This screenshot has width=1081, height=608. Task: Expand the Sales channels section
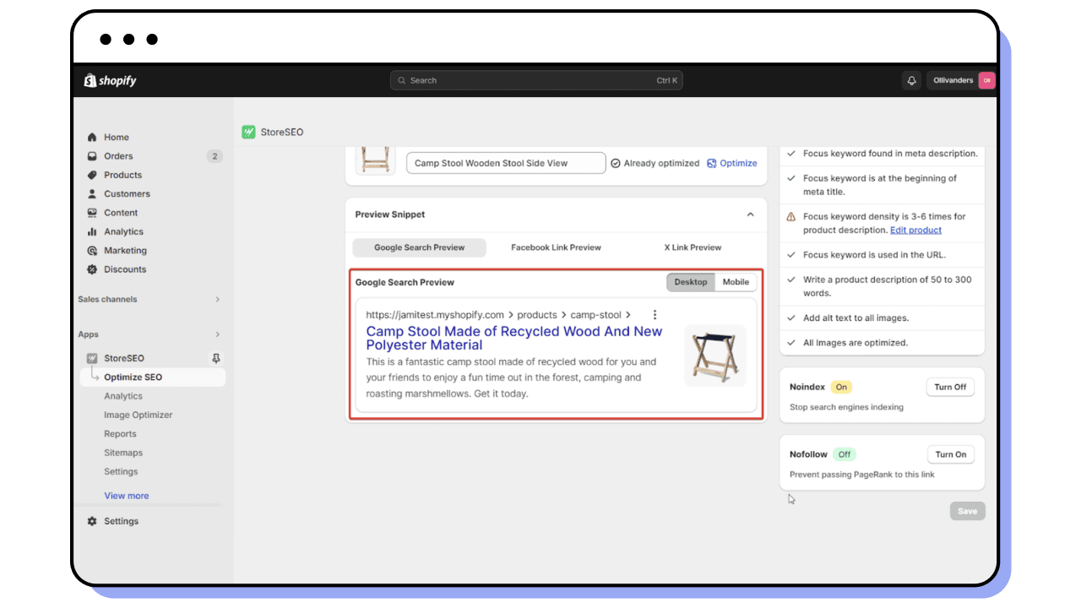pos(218,299)
